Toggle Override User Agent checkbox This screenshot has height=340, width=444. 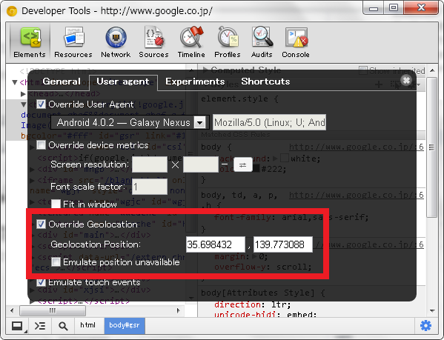click(41, 104)
